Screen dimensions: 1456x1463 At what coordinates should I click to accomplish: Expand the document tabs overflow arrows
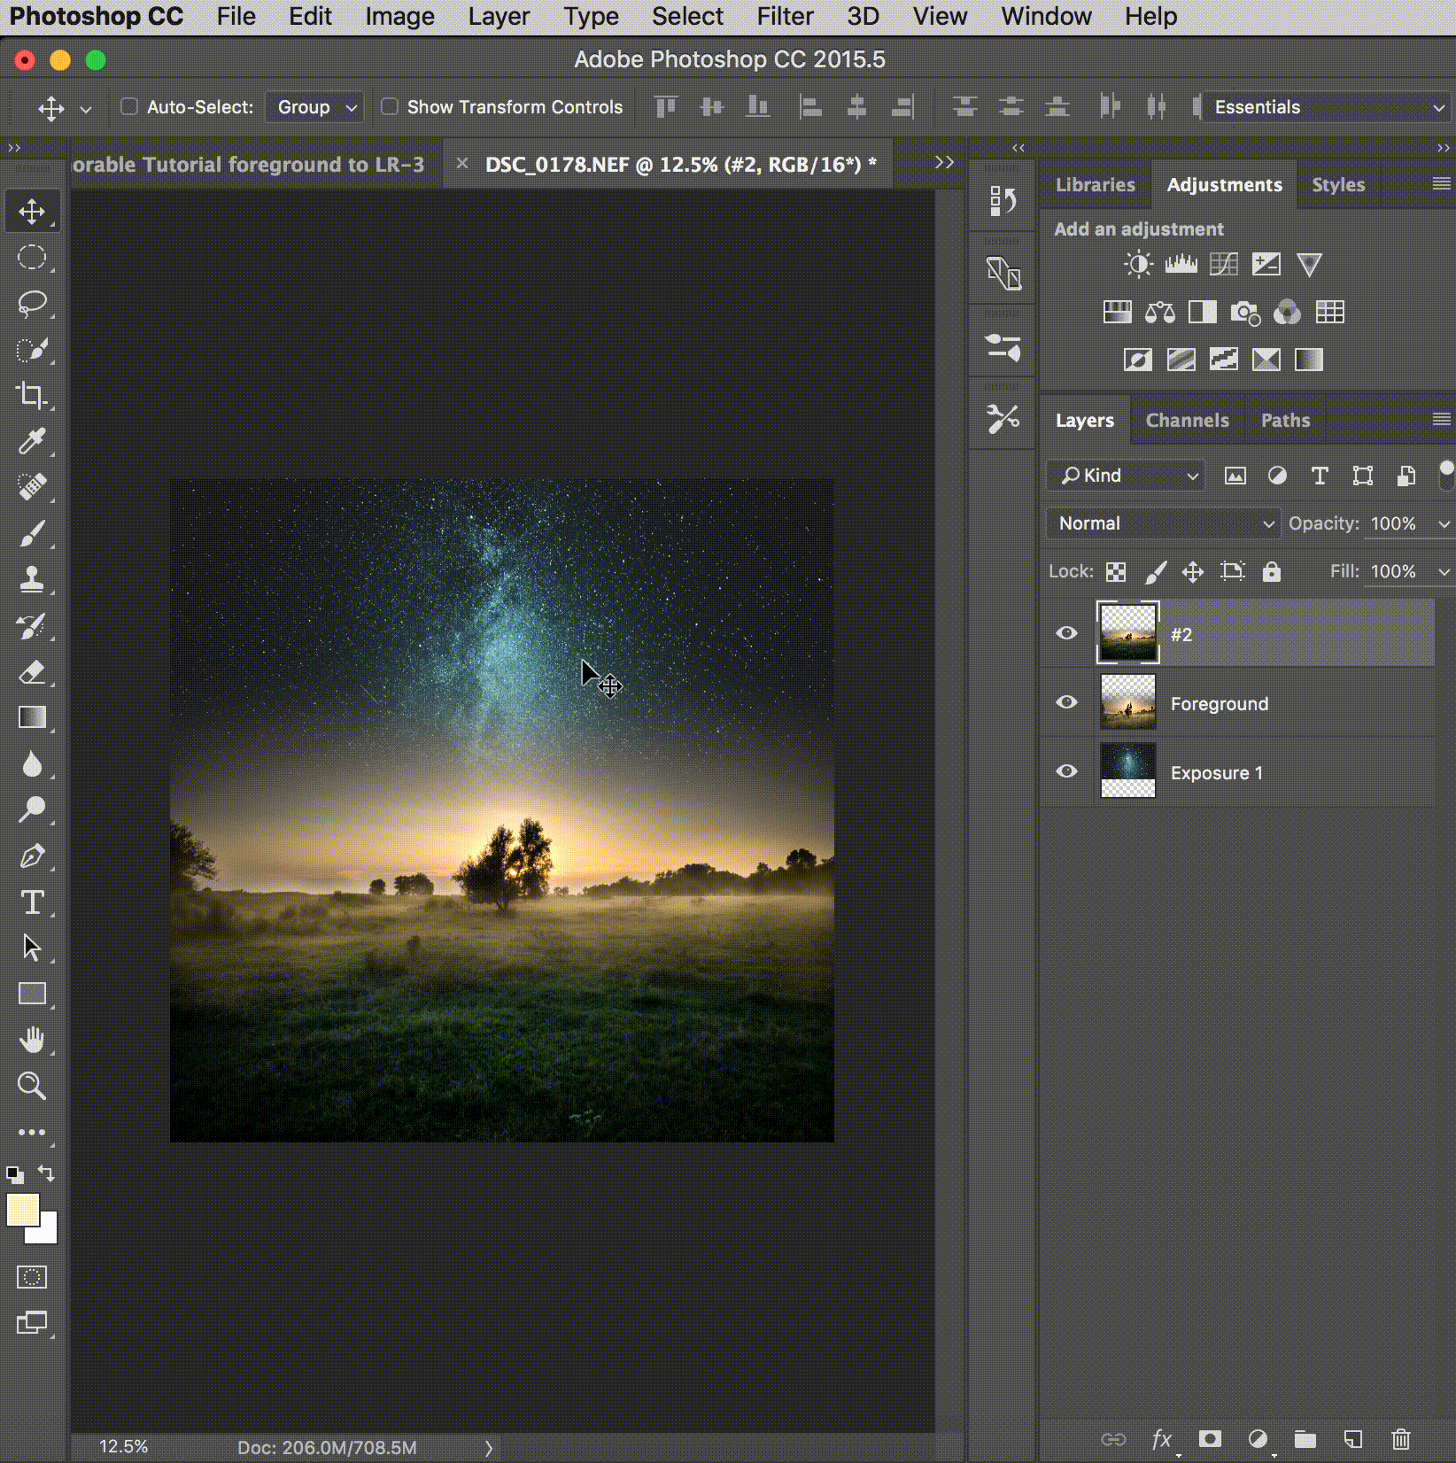pyautogui.click(x=944, y=162)
